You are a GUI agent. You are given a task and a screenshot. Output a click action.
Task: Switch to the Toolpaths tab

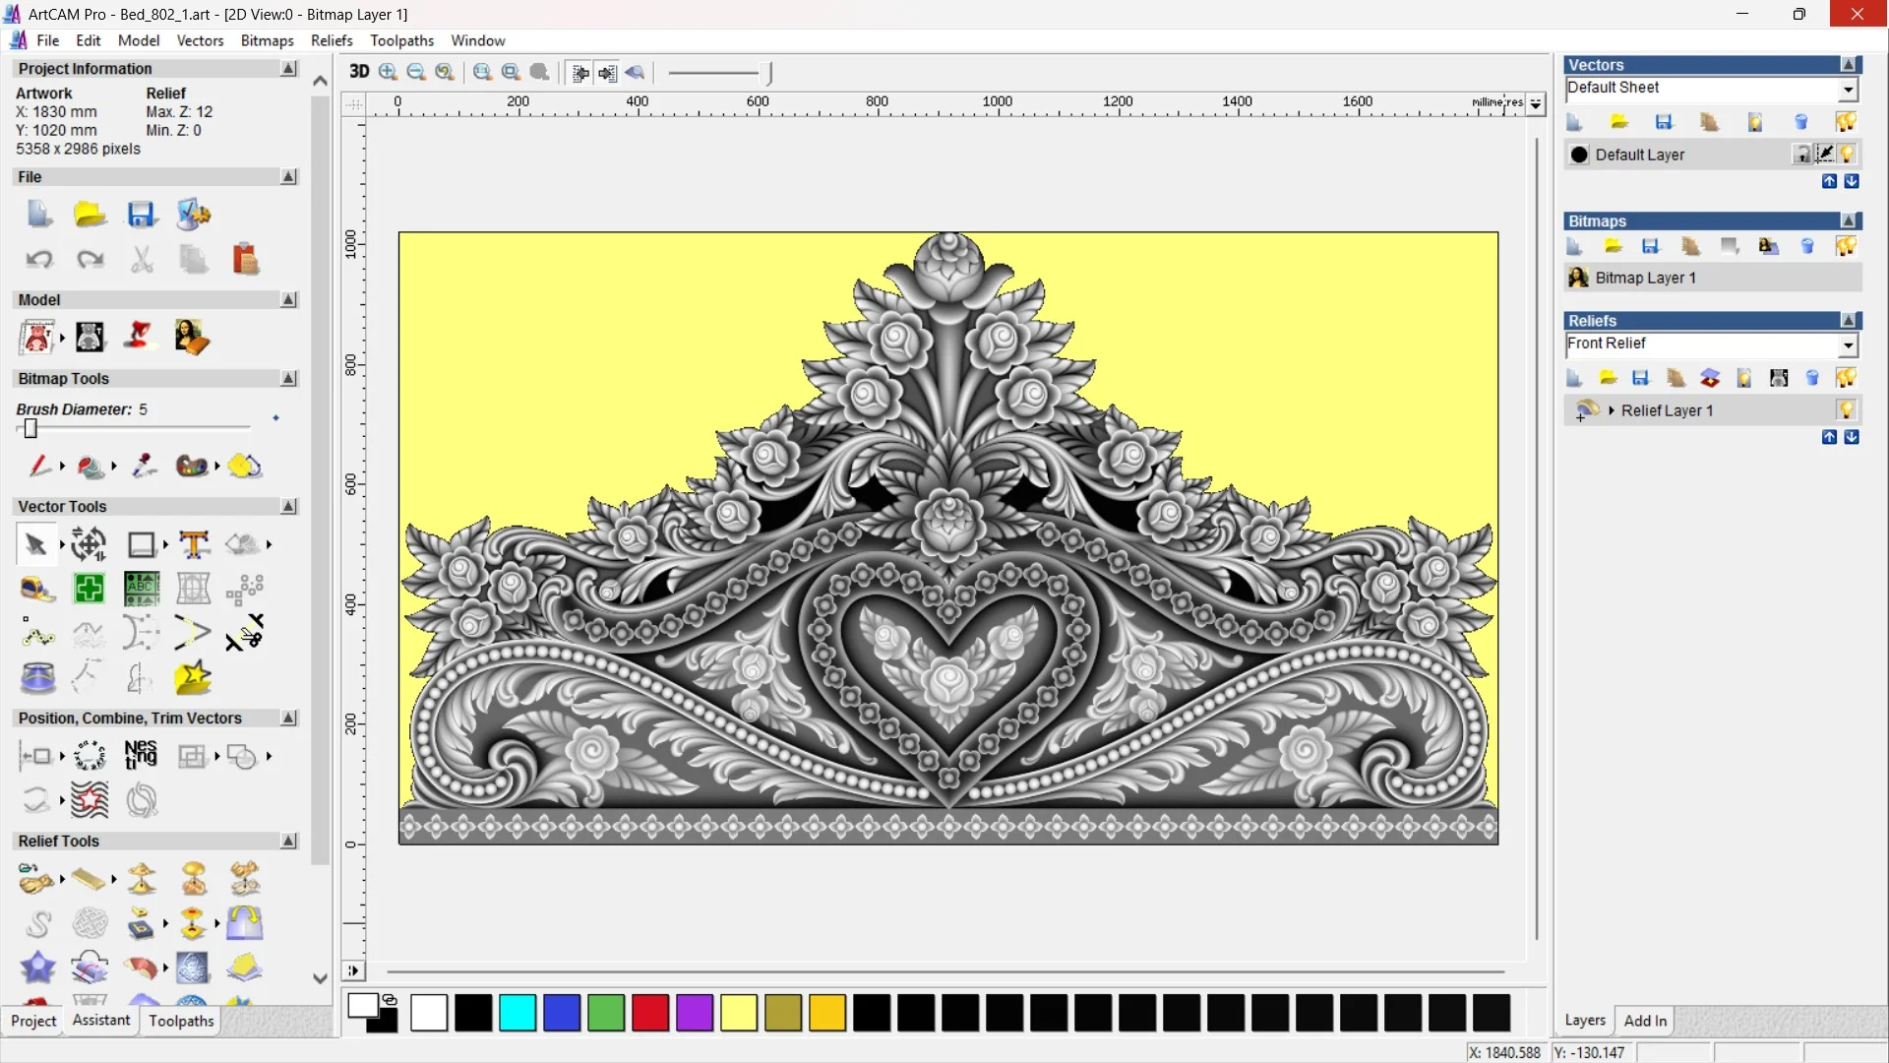[181, 1021]
